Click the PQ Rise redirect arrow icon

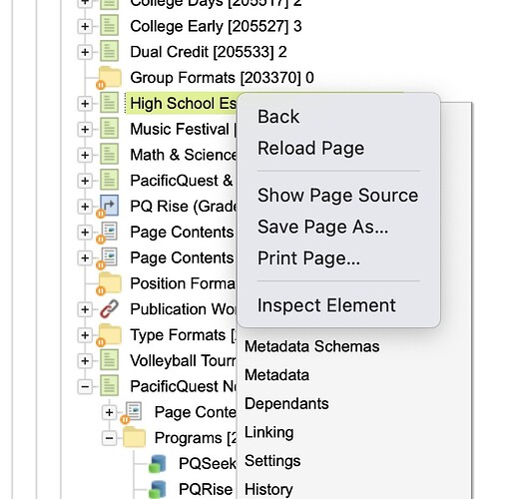[109, 206]
